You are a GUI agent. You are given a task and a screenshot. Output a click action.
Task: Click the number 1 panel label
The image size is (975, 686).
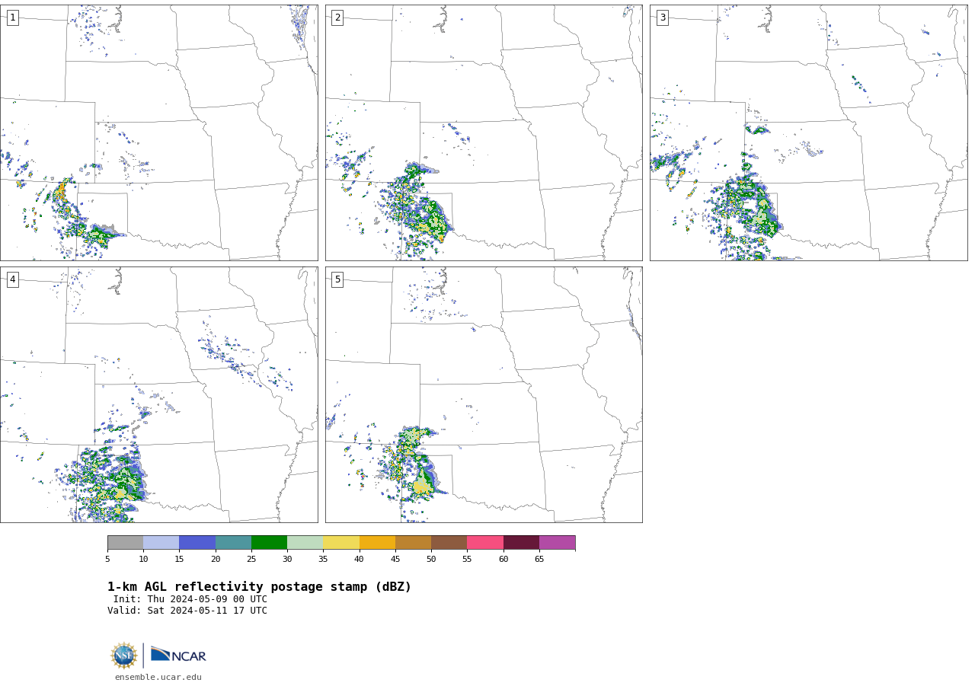click(12, 18)
